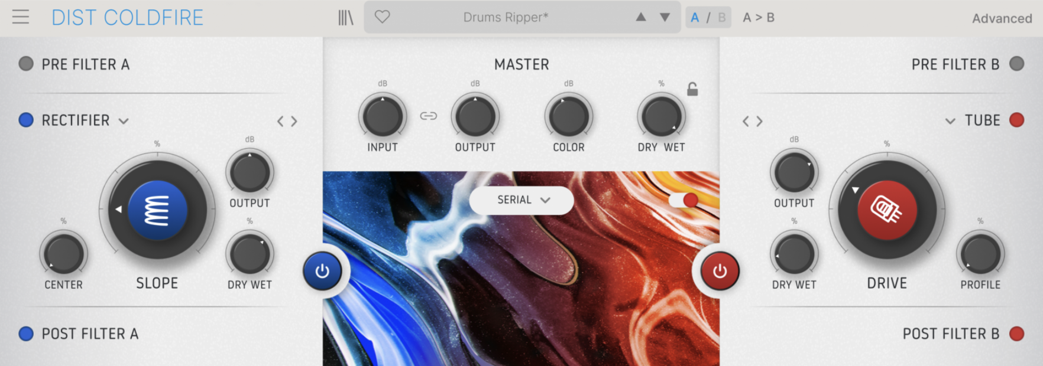Image resolution: width=1043 pixels, height=366 pixels.
Task: Toggle the Rectifier module dot
Action: [26, 120]
